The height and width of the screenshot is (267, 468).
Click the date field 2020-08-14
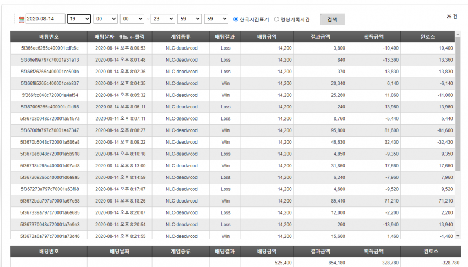click(45, 19)
